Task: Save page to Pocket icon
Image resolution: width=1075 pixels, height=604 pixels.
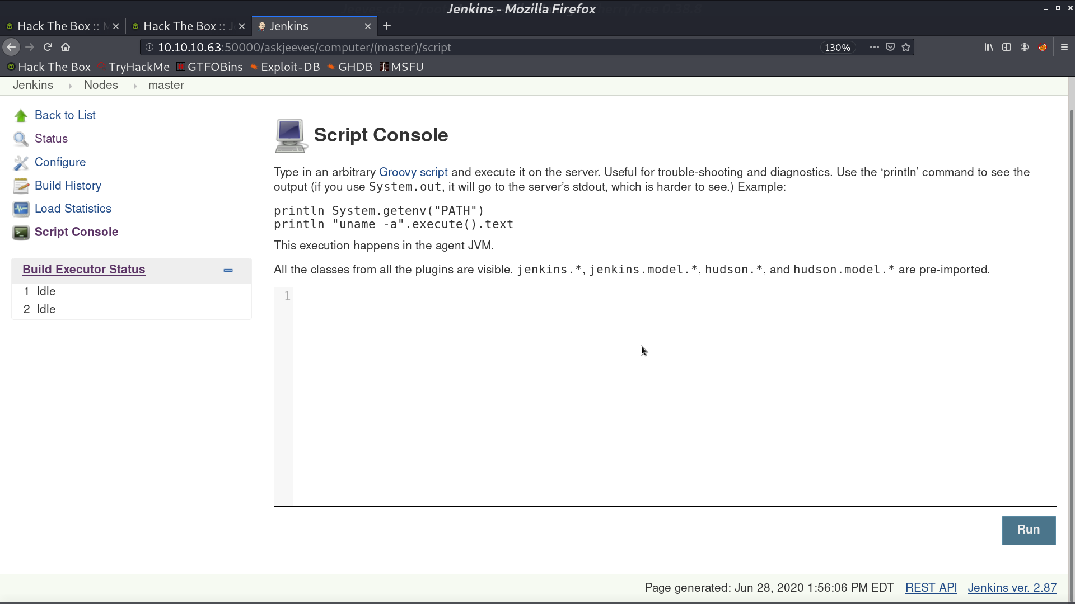Action: point(890,48)
